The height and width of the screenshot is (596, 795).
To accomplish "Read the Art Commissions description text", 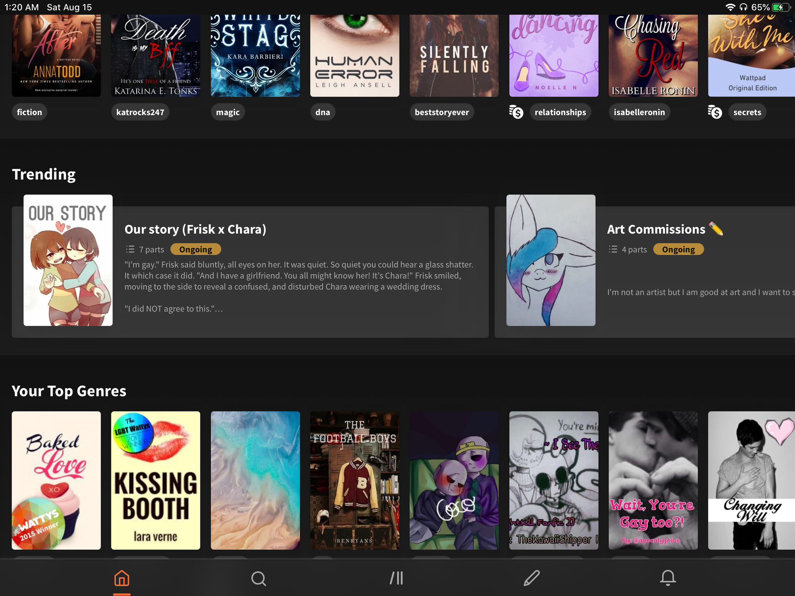I will 701,292.
